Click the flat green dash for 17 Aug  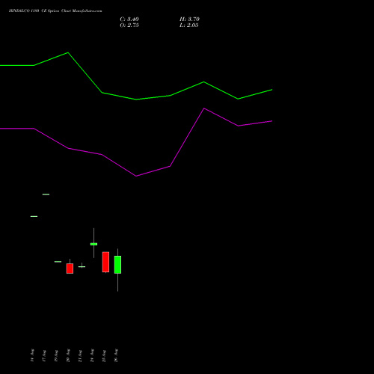pyautogui.click(x=46, y=194)
